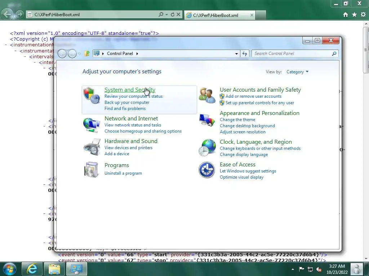The height and width of the screenshot is (276, 369).
Task: Click the Appearance and Personalization monitor icon
Action: pyautogui.click(x=207, y=120)
